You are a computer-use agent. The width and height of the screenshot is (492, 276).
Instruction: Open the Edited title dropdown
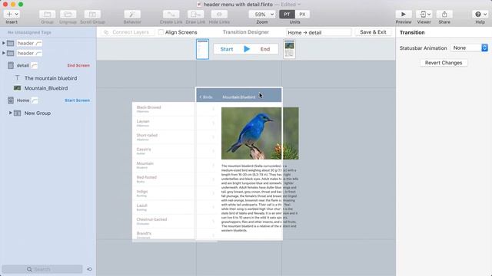[x=291, y=5]
